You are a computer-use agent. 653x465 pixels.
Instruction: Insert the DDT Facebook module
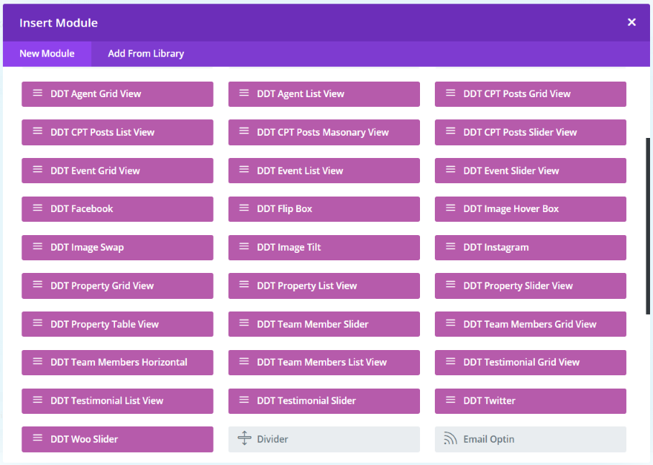[x=117, y=209]
